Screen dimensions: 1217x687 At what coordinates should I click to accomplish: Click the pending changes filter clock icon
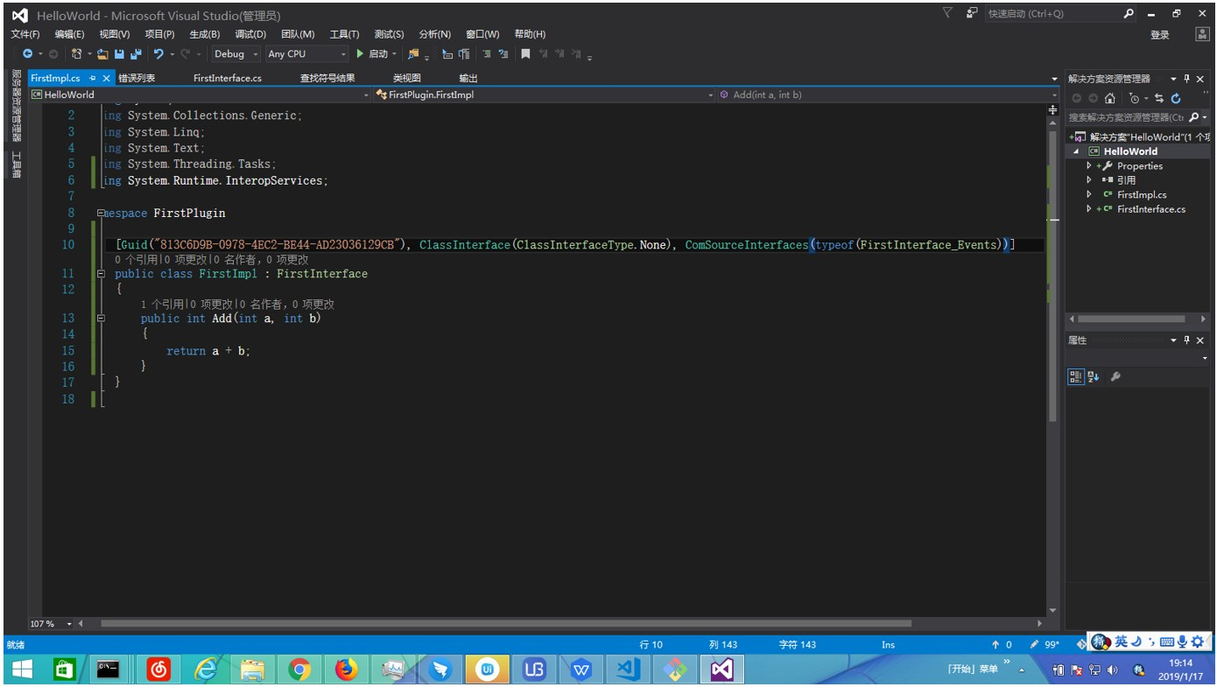click(x=1135, y=98)
